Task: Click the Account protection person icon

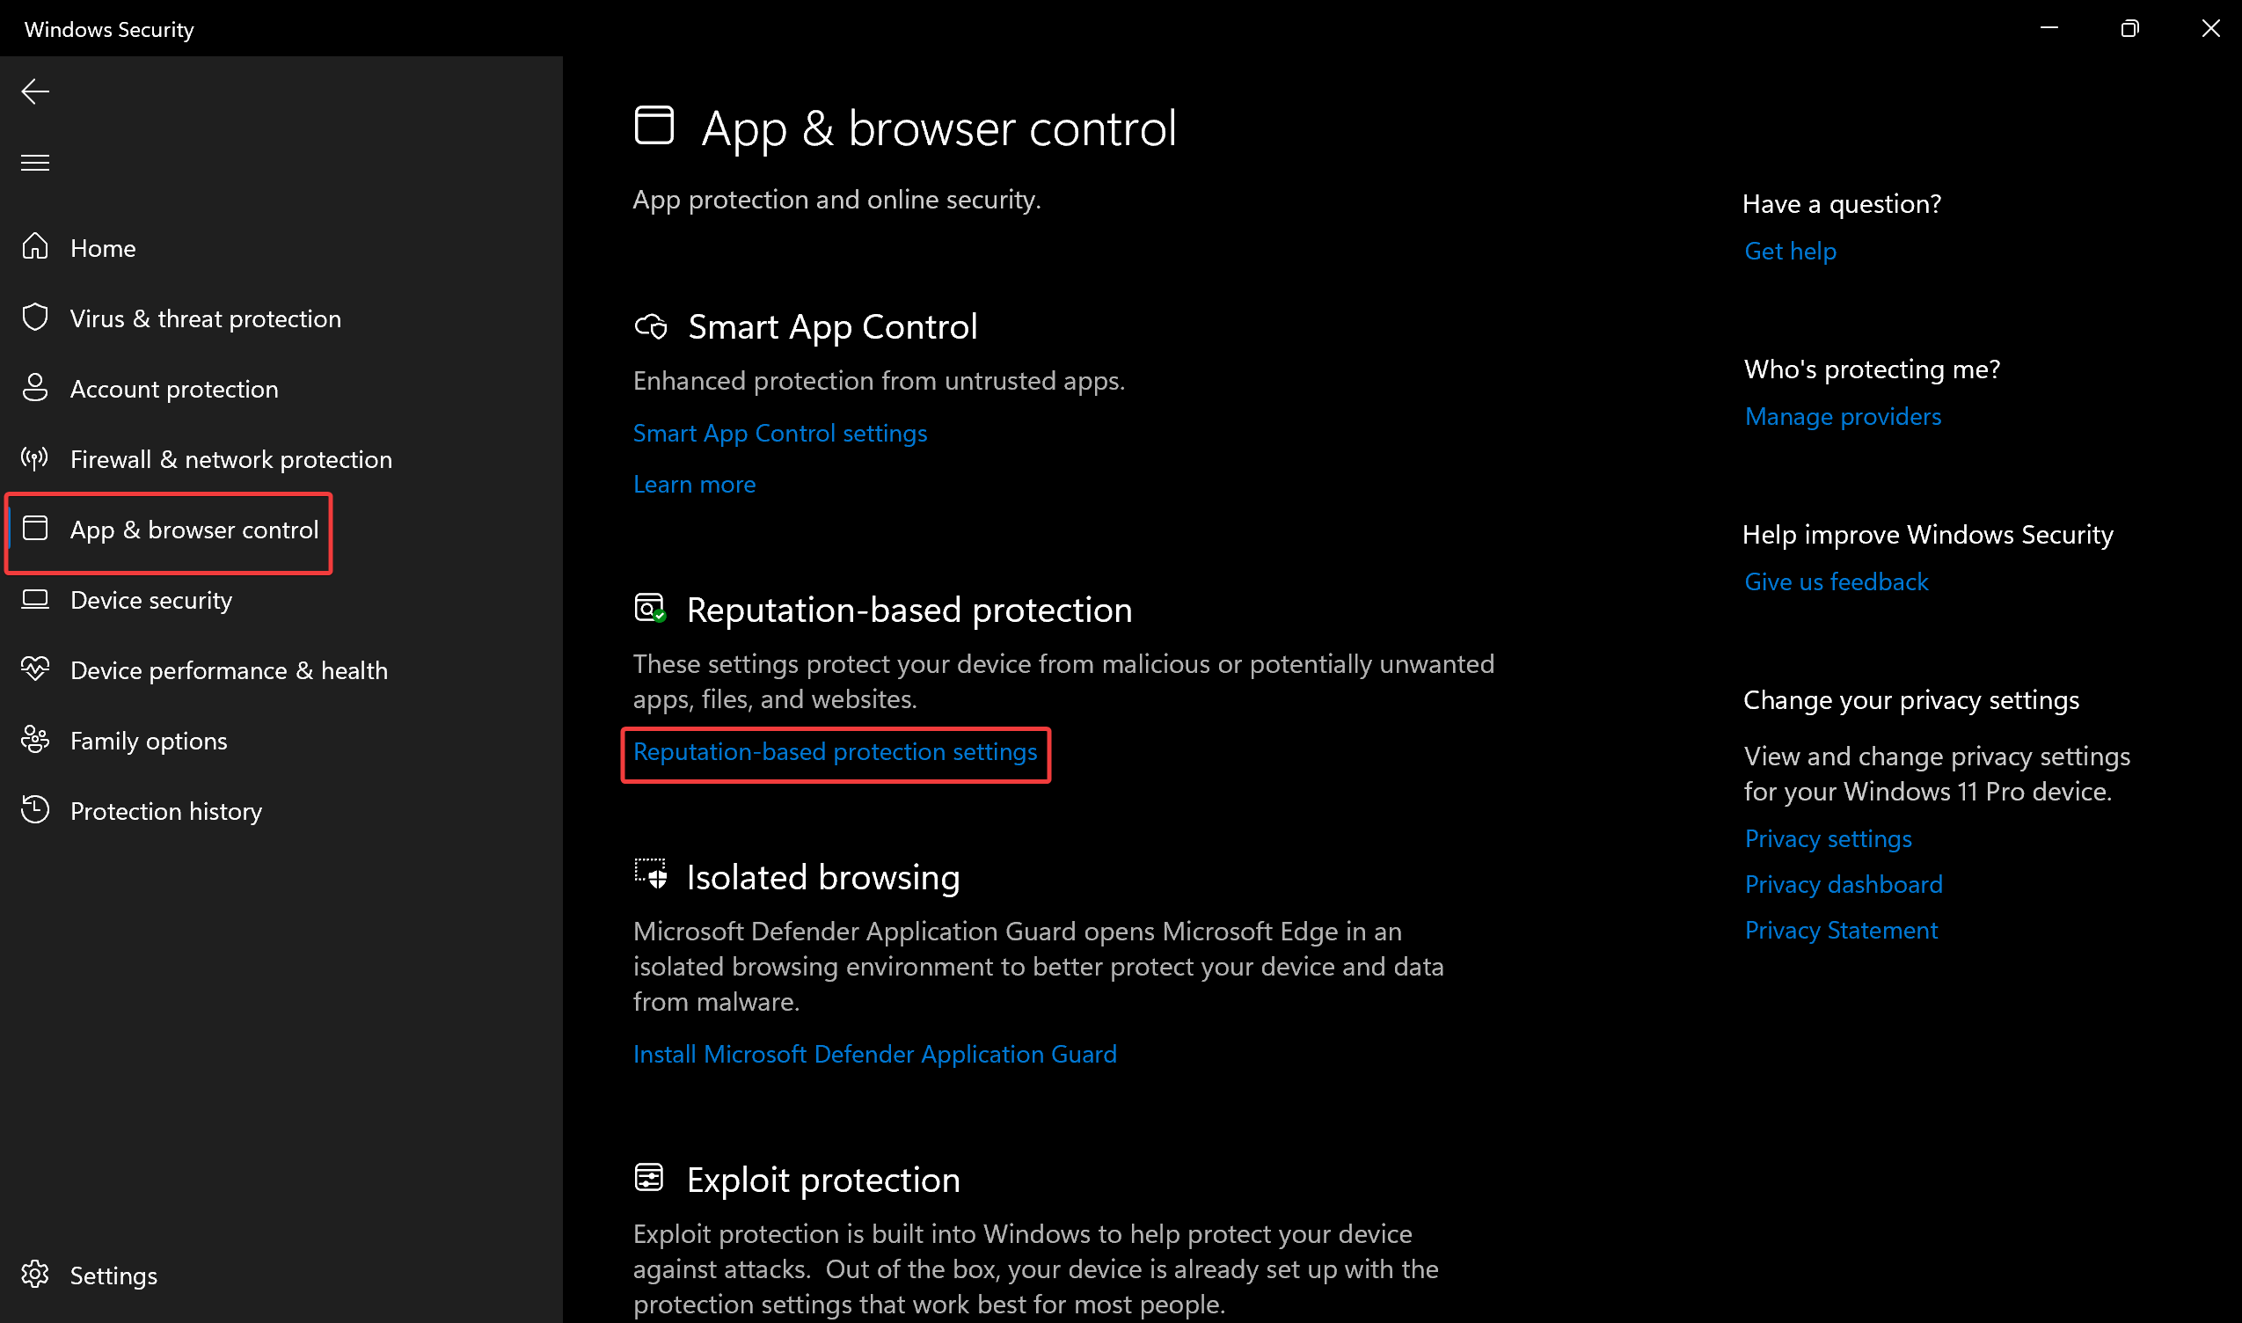Action: pyautogui.click(x=35, y=388)
